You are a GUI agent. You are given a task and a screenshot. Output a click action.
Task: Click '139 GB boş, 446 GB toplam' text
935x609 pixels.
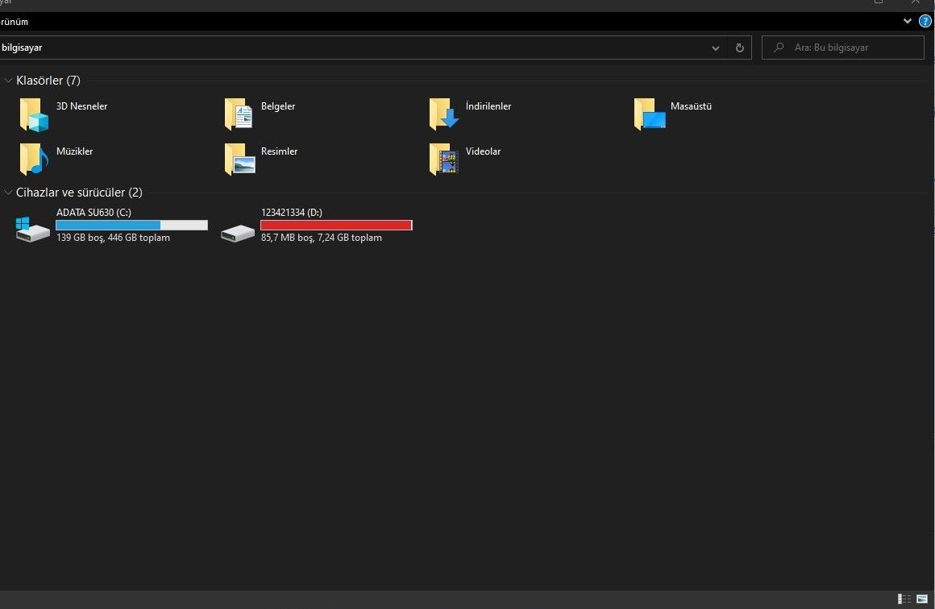point(114,238)
